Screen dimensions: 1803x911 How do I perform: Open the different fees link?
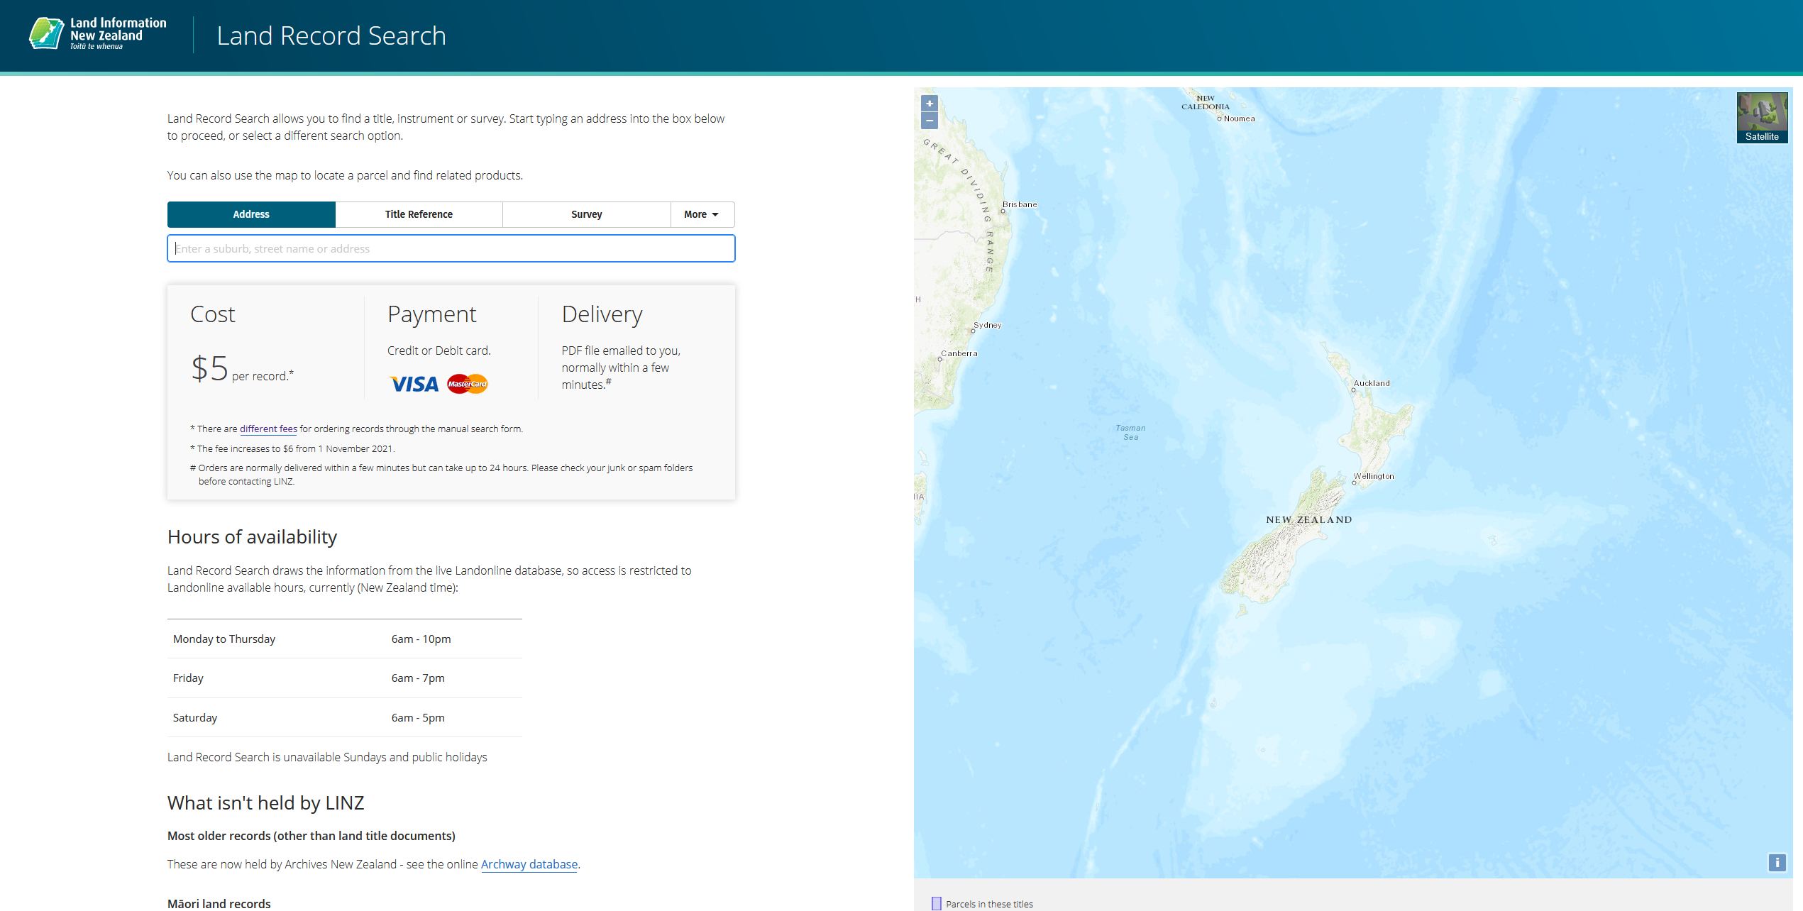(x=268, y=429)
